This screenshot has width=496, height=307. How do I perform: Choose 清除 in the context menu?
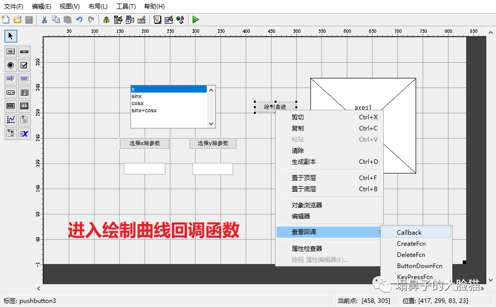click(329, 151)
